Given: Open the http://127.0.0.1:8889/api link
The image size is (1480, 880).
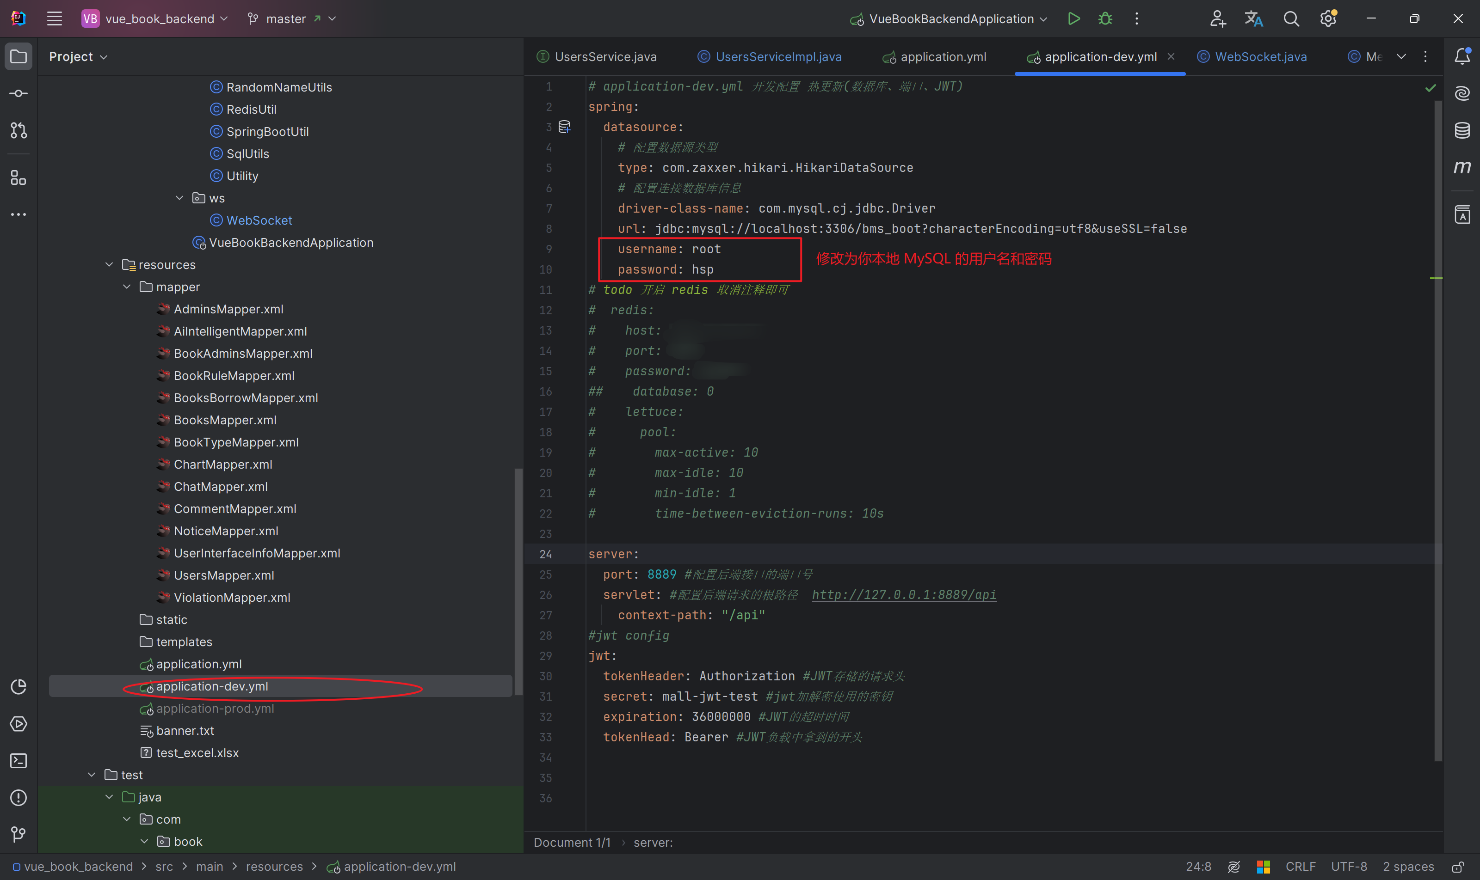Looking at the screenshot, I should point(904,595).
